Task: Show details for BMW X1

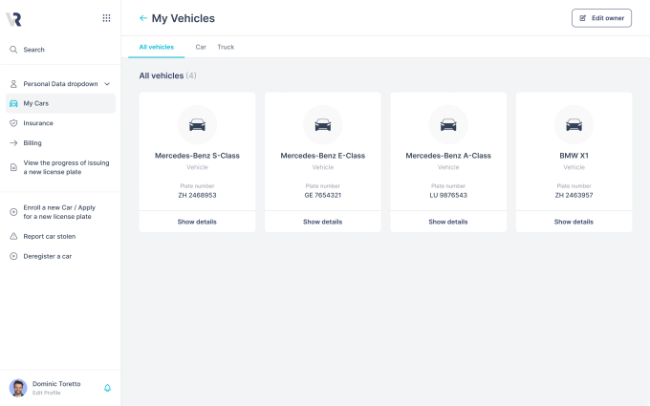Action: pyautogui.click(x=574, y=222)
